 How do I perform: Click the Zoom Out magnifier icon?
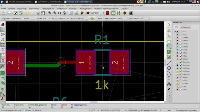(55, 13)
